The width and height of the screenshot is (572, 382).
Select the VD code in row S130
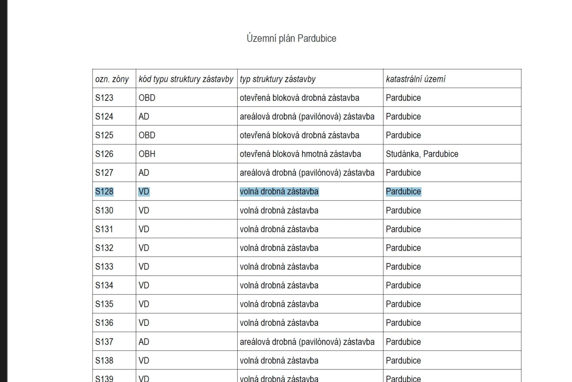coord(144,210)
